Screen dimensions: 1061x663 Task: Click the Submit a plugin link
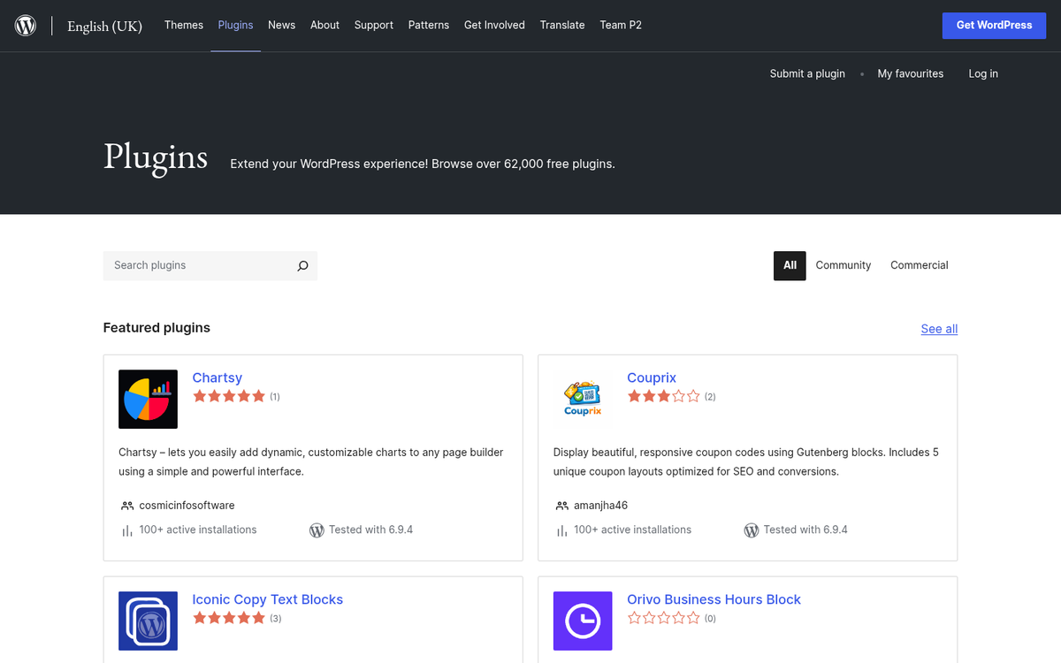point(806,73)
